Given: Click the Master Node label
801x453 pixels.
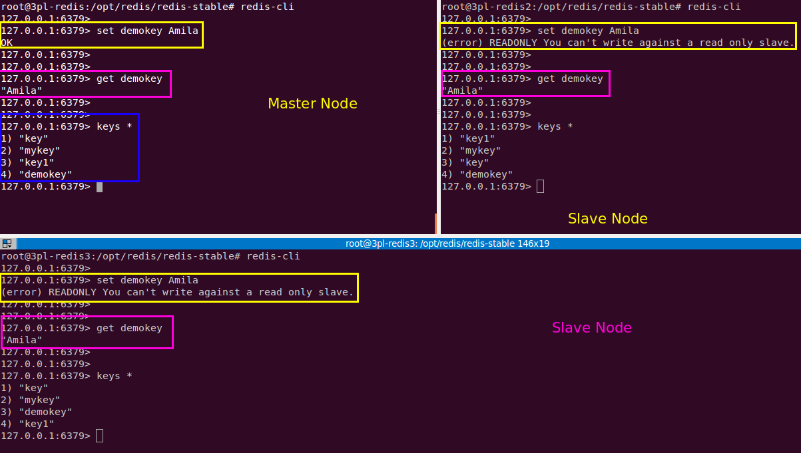Looking at the screenshot, I should pyautogui.click(x=312, y=103).
